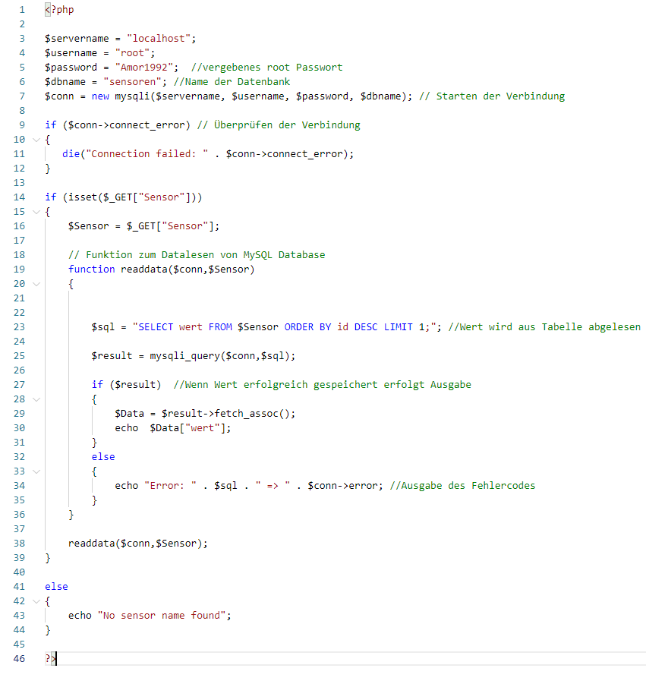This screenshot has height=684, width=646.
Task: Click the "Amor1992" password string
Action: tap(146, 68)
